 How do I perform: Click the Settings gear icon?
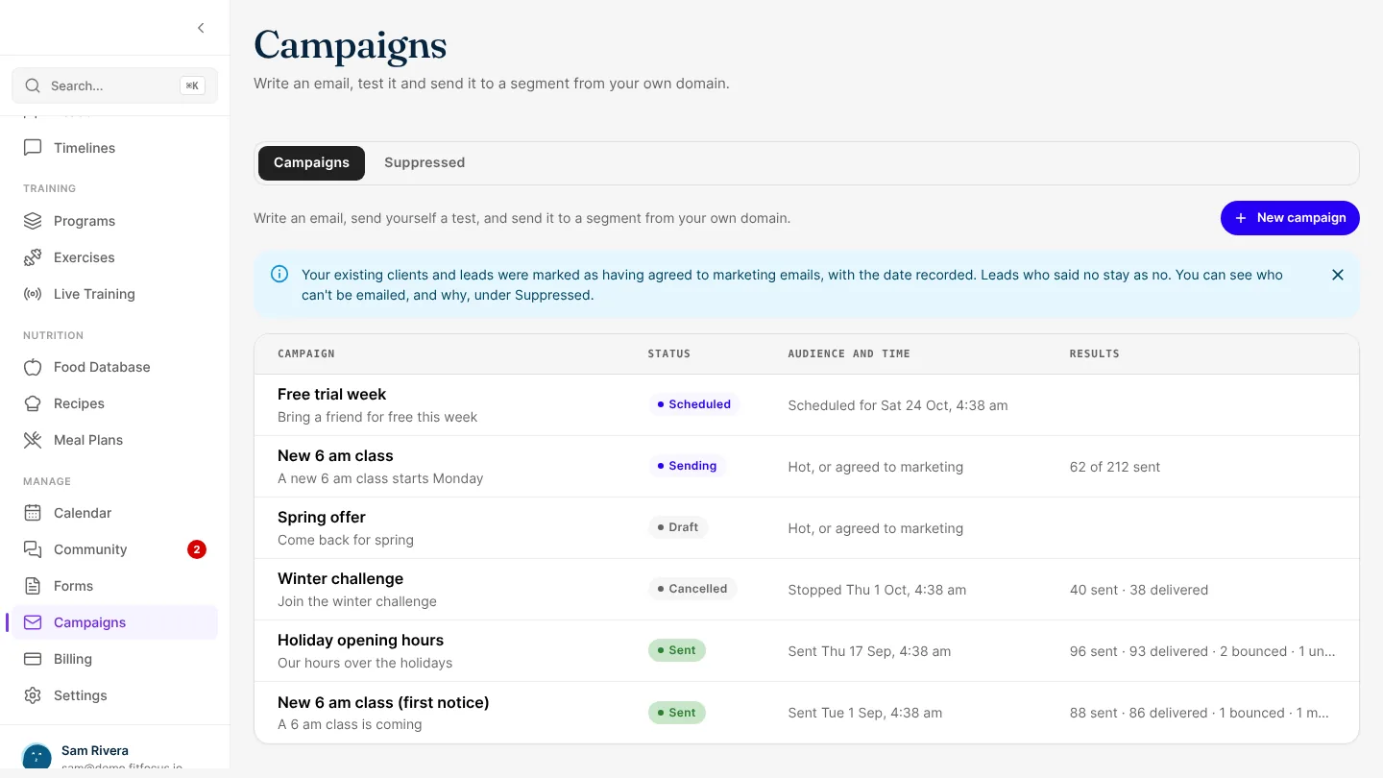click(x=33, y=695)
